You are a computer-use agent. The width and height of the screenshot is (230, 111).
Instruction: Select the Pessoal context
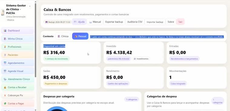[x=80, y=36]
